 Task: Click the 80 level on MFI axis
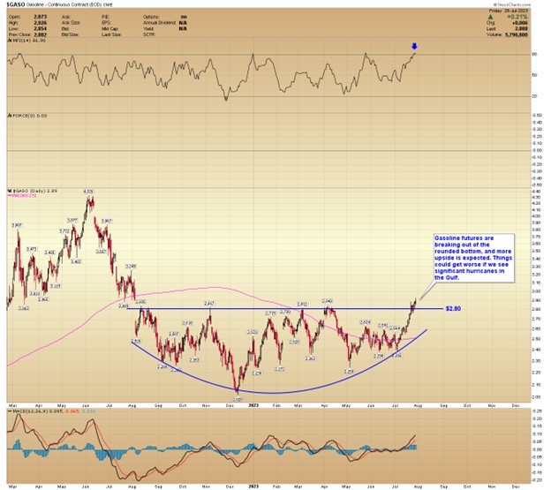tap(534, 55)
